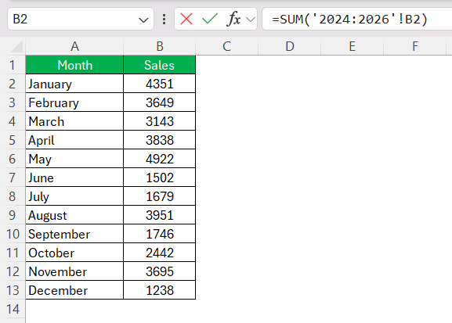
Task: Select column D header
Action: click(289, 46)
